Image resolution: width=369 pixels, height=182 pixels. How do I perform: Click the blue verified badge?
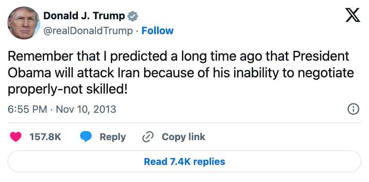134,16
